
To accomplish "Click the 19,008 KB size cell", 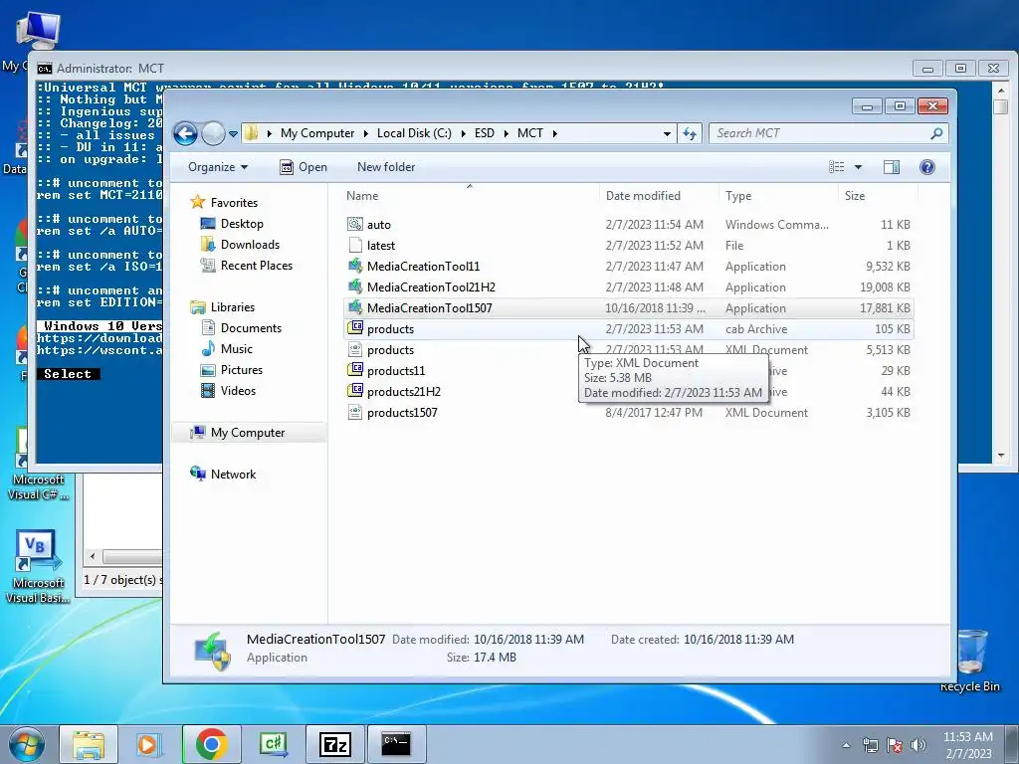I will [885, 287].
